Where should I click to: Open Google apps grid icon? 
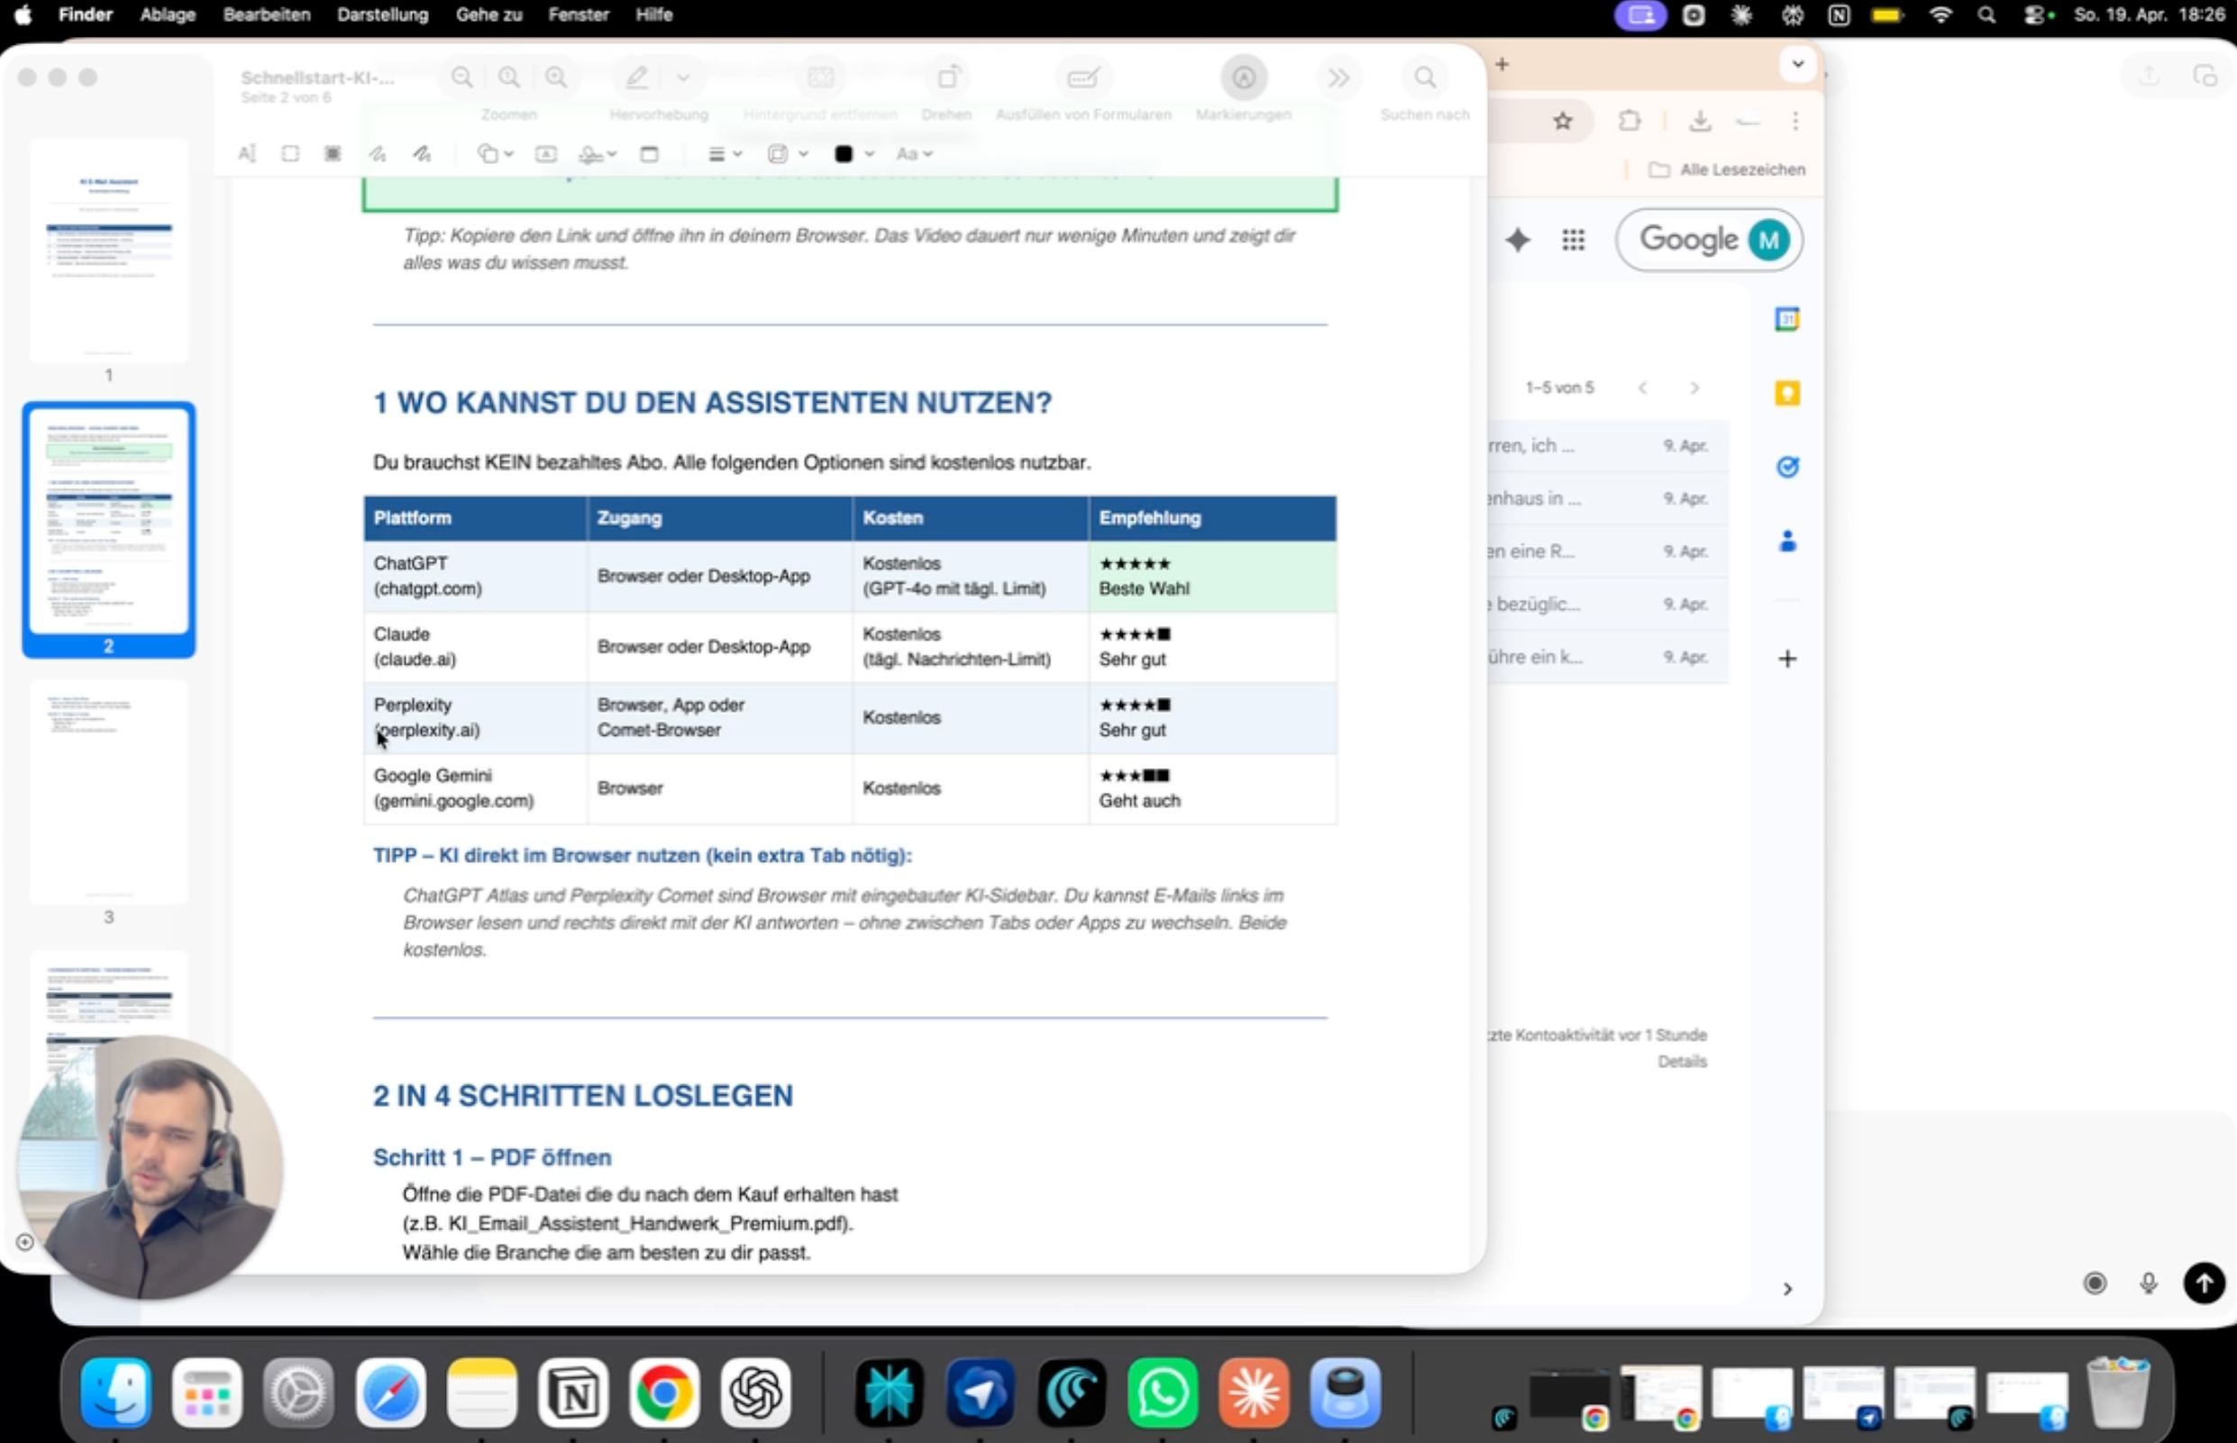[x=1574, y=240]
